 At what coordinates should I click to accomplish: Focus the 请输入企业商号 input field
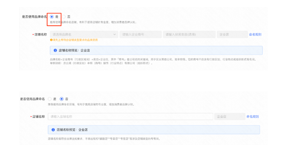(x=141, y=35)
